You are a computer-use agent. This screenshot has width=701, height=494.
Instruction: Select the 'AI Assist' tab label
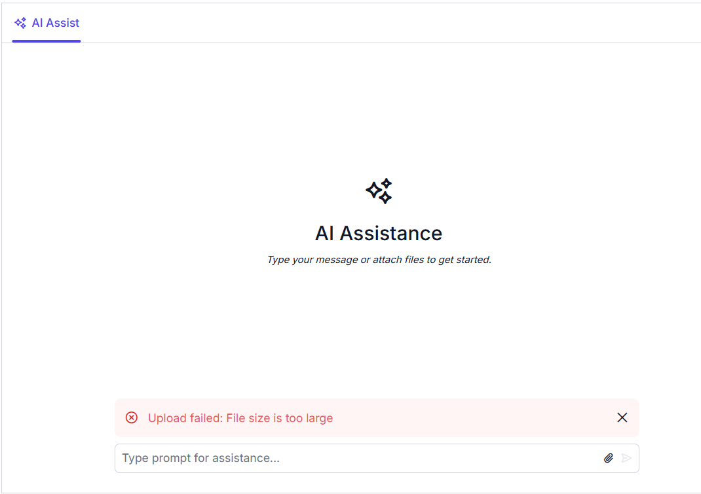click(56, 23)
